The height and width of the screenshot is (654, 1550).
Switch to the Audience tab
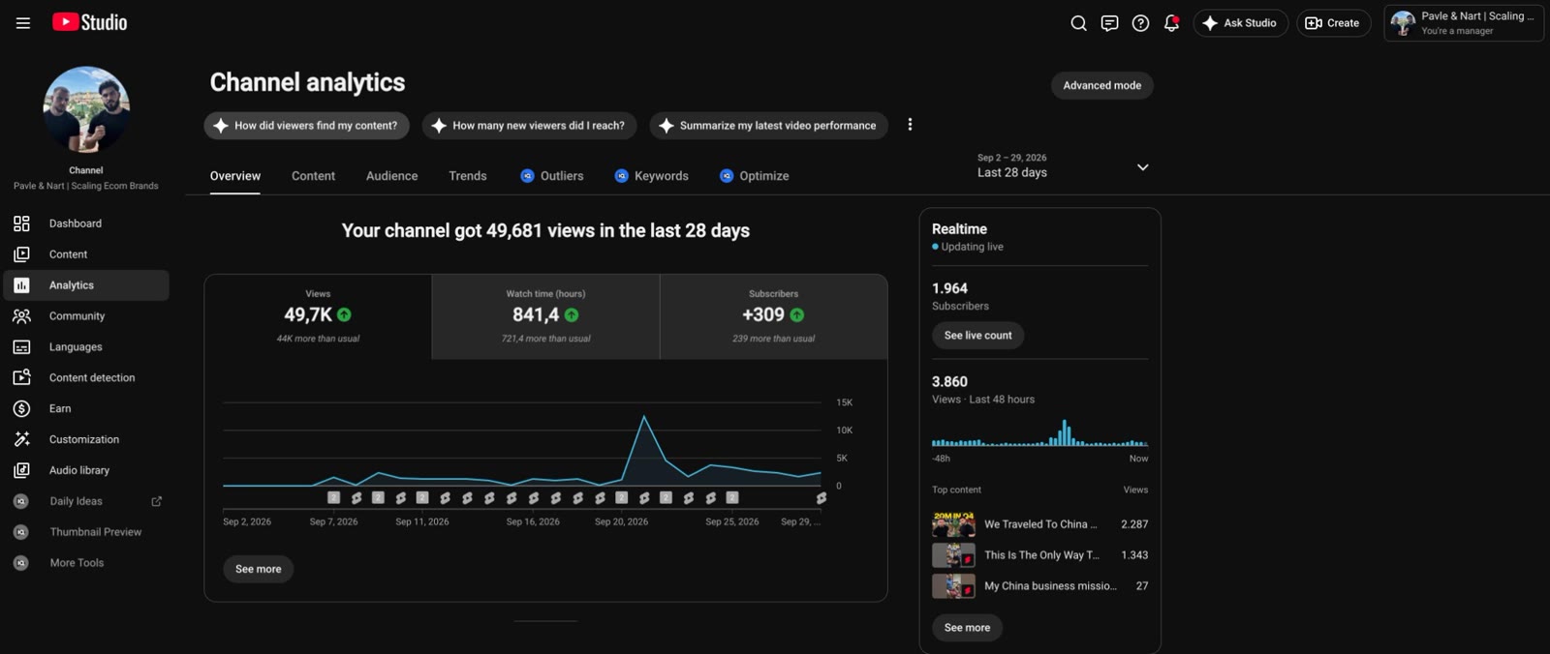(392, 176)
